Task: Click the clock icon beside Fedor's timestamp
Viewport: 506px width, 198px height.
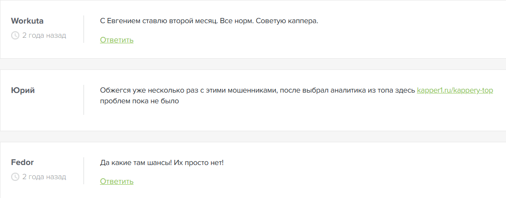Action: (x=15, y=177)
